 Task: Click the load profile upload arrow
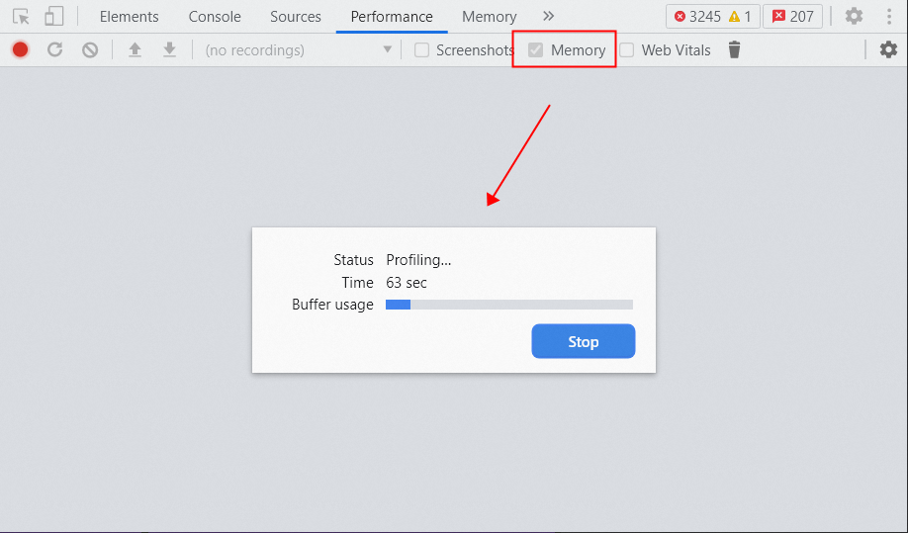pos(135,49)
